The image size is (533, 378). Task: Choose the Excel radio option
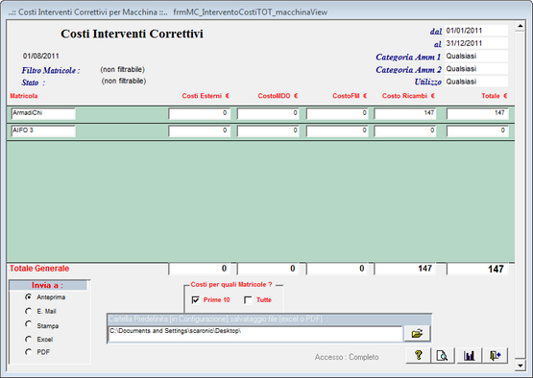(x=28, y=339)
